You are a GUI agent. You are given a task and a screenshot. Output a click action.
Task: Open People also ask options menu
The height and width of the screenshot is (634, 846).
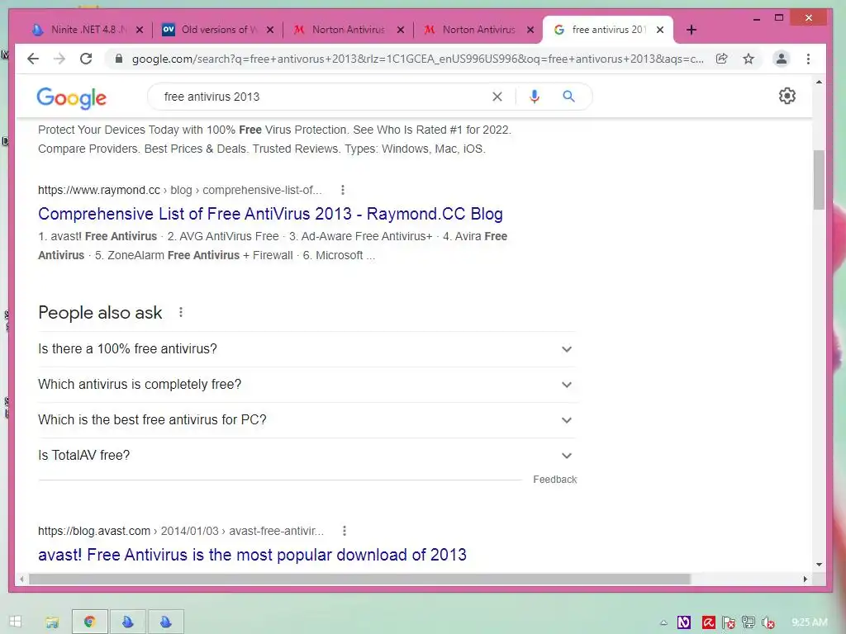181,312
